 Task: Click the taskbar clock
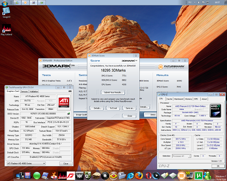[x=217, y=2]
